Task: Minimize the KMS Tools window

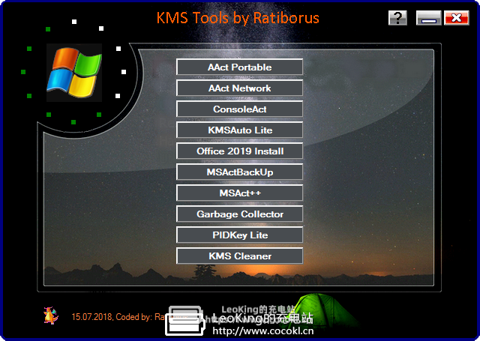Action: tap(428, 18)
